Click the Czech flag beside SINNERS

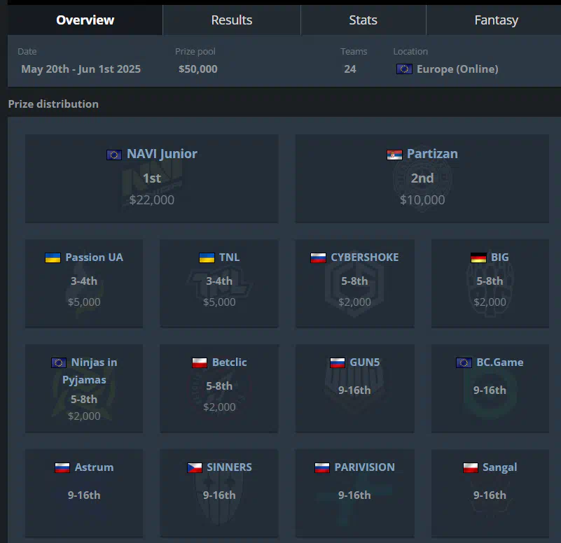[x=195, y=467]
